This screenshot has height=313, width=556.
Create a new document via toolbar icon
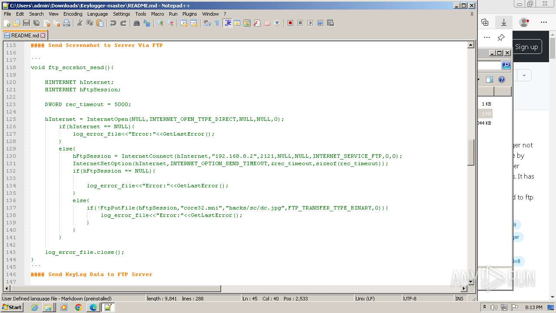coord(7,23)
